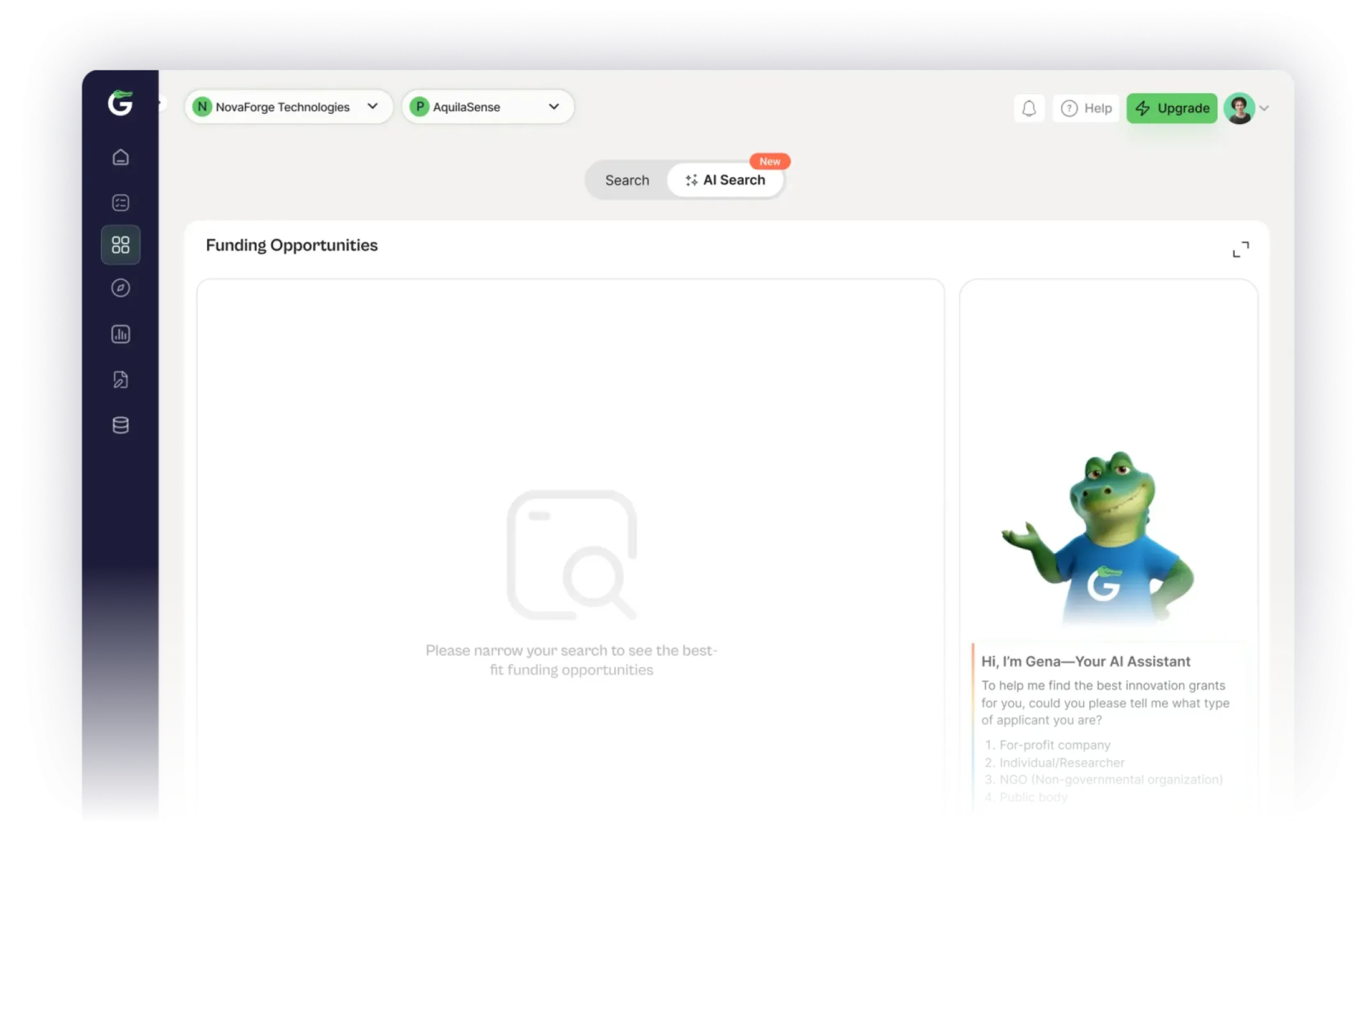Open the document edit icon in sidebar
This screenshot has width=1369, height=1023.
(x=120, y=380)
